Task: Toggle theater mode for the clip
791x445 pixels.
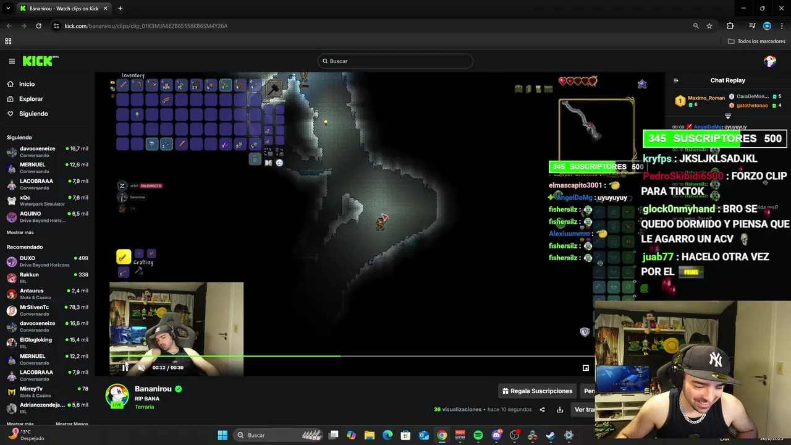Action: (x=586, y=368)
